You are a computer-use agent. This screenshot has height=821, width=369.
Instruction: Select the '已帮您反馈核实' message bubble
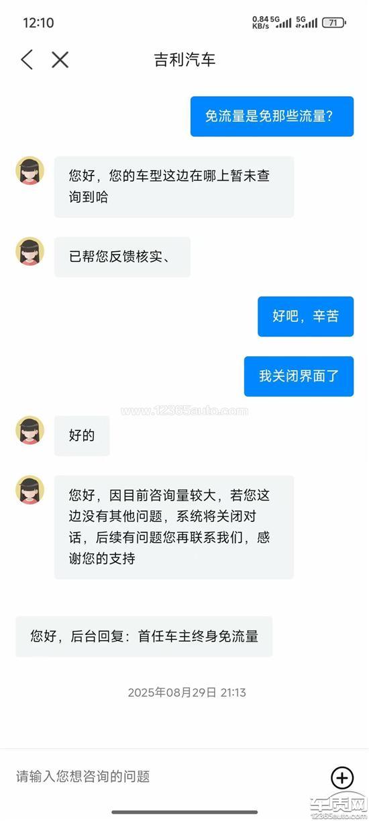point(122,257)
